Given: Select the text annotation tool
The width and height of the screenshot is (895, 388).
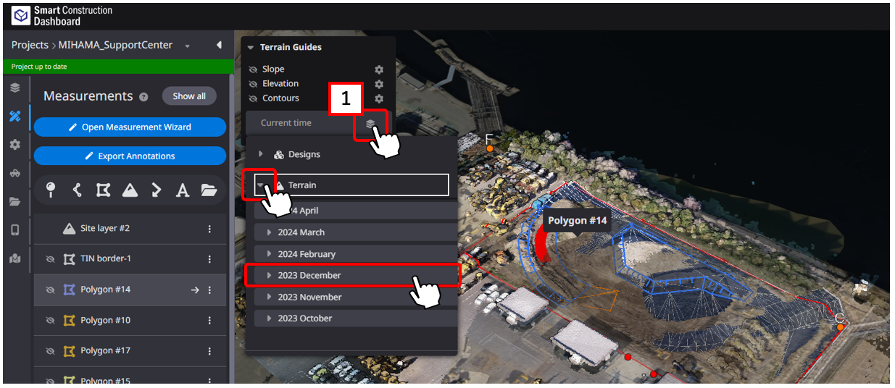Looking at the screenshot, I should [x=183, y=190].
